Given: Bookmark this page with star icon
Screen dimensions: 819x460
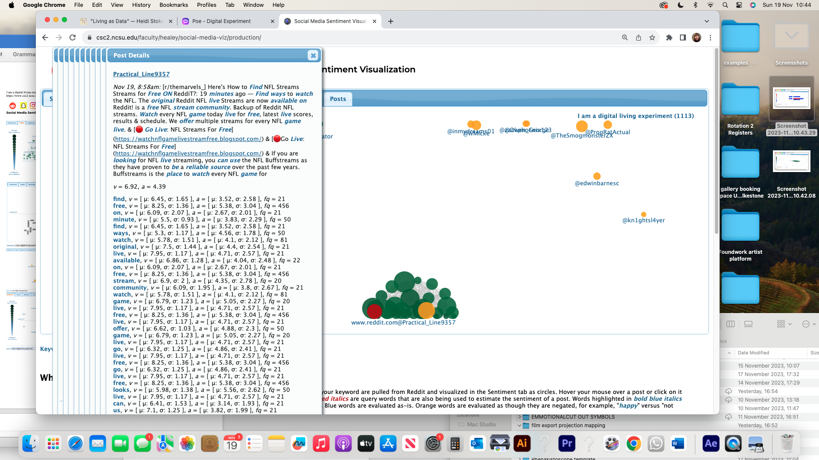Looking at the screenshot, I should coord(652,37).
